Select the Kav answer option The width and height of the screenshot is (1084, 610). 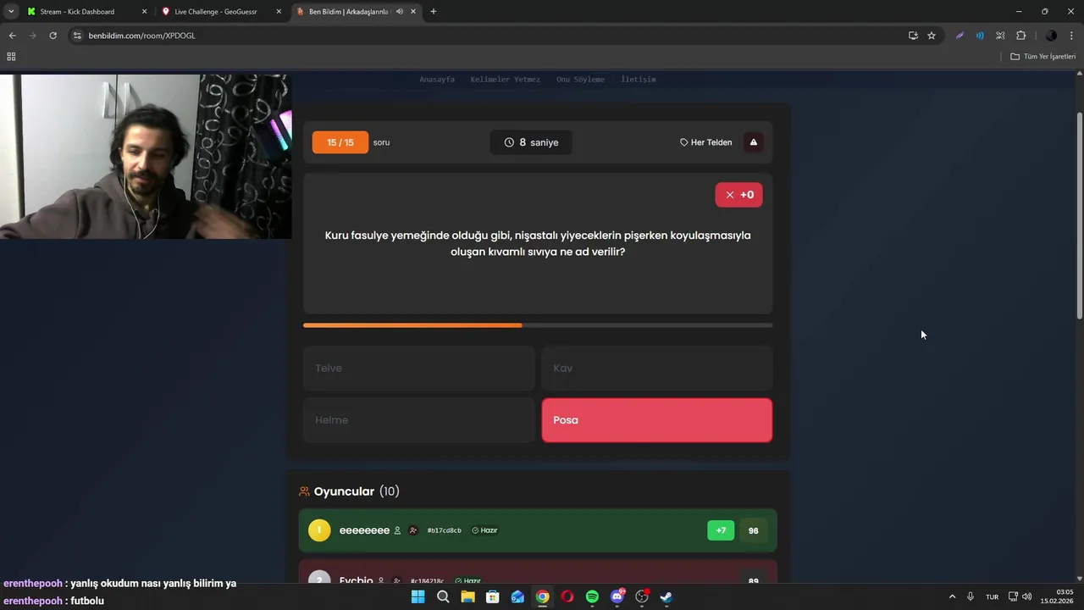pyautogui.click(x=657, y=369)
